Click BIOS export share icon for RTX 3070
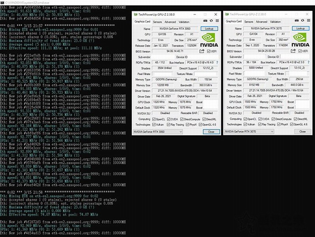This screenshot has height=237, width=315. pyautogui.click(x=294, y=51)
